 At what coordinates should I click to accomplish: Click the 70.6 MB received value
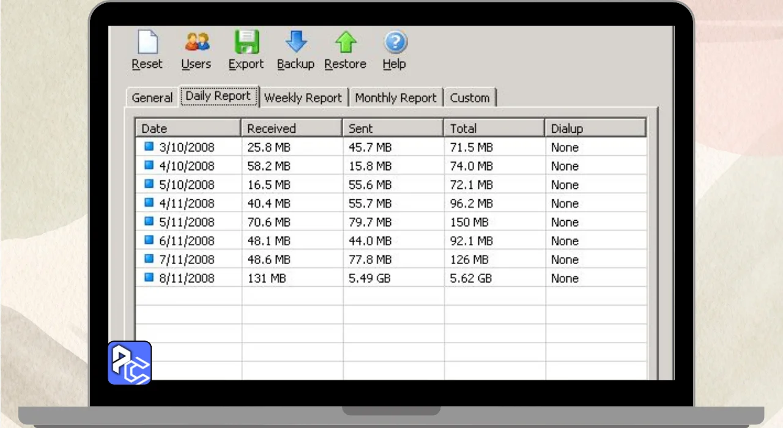click(269, 222)
